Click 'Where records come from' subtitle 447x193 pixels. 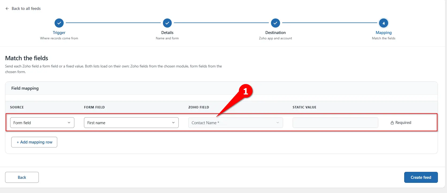(x=59, y=38)
